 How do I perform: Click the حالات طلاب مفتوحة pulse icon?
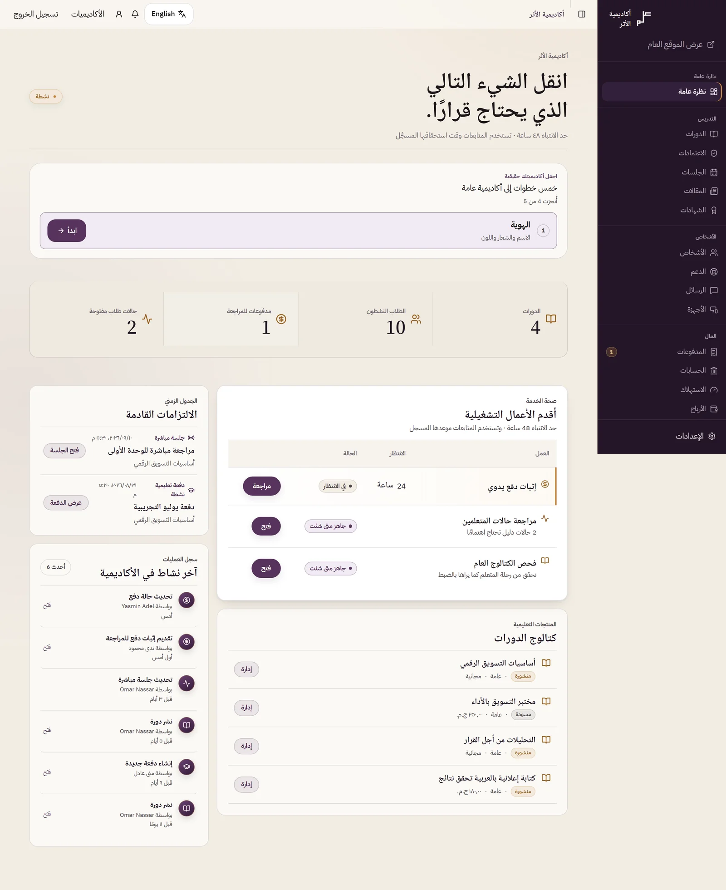pos(147,319)
